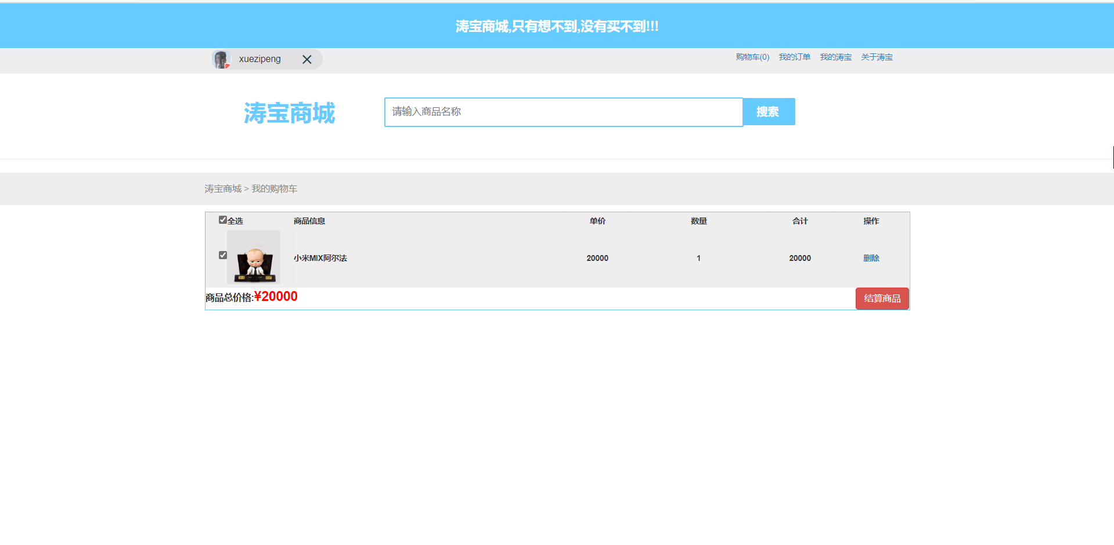Click the 结算商品 checkout button

tap(882, 299)
